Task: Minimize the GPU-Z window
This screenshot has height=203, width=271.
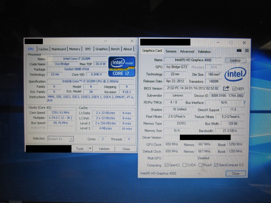Action: tap(218, 42)
